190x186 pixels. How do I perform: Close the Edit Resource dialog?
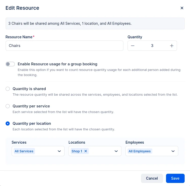(182, 8)
